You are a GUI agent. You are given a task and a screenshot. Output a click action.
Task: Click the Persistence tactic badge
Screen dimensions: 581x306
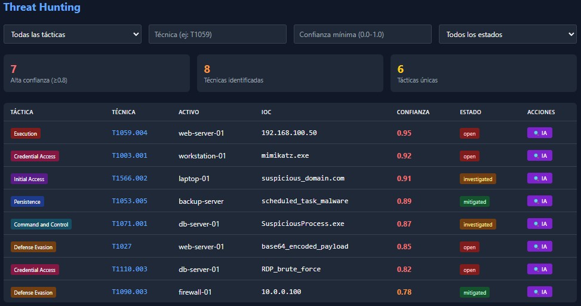click(x=27, y=201)
